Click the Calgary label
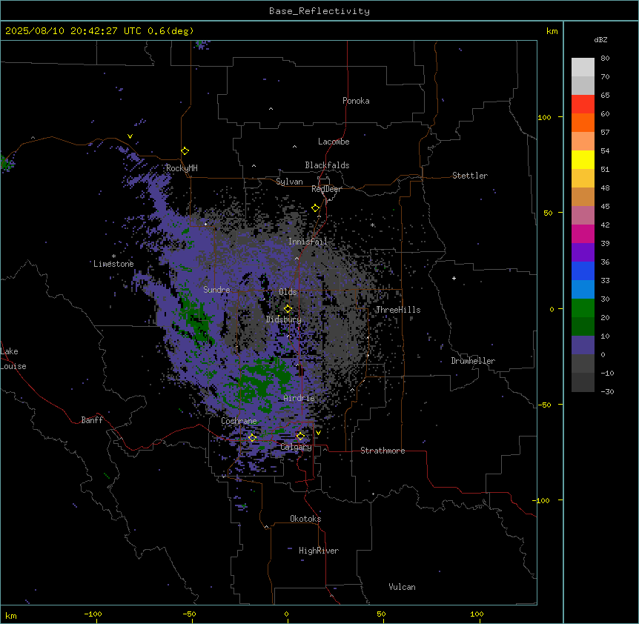This screenshot has height=624, width=639. tap(297, 447)
